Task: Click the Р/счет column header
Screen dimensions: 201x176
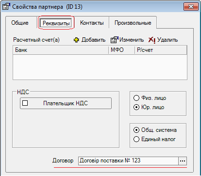Action: click(x=161, y=50)
